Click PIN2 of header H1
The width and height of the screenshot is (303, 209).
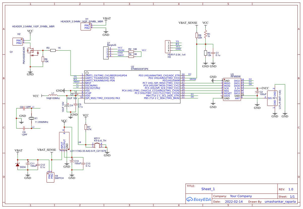coord(87,27)
